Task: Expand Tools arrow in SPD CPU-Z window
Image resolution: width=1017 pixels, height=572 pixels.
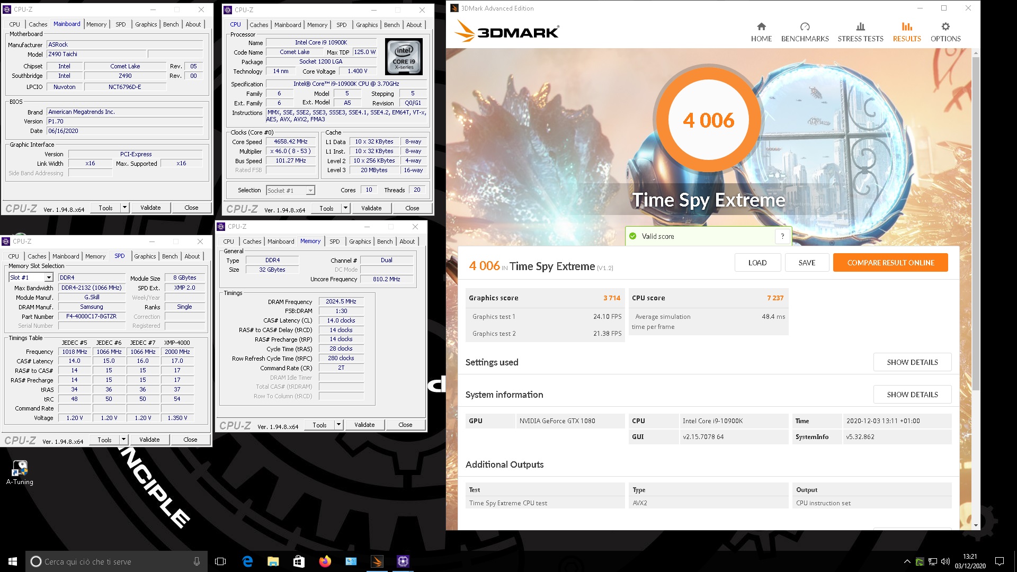Action: 123,440
